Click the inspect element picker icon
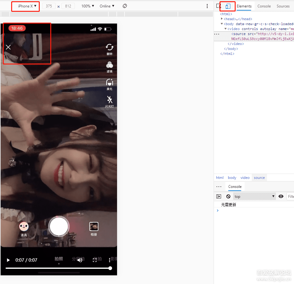 tap(219, 6)
